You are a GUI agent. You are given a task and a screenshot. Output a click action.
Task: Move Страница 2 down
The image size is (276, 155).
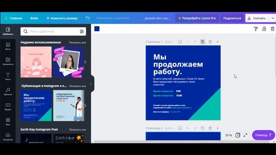pos(195,128)
